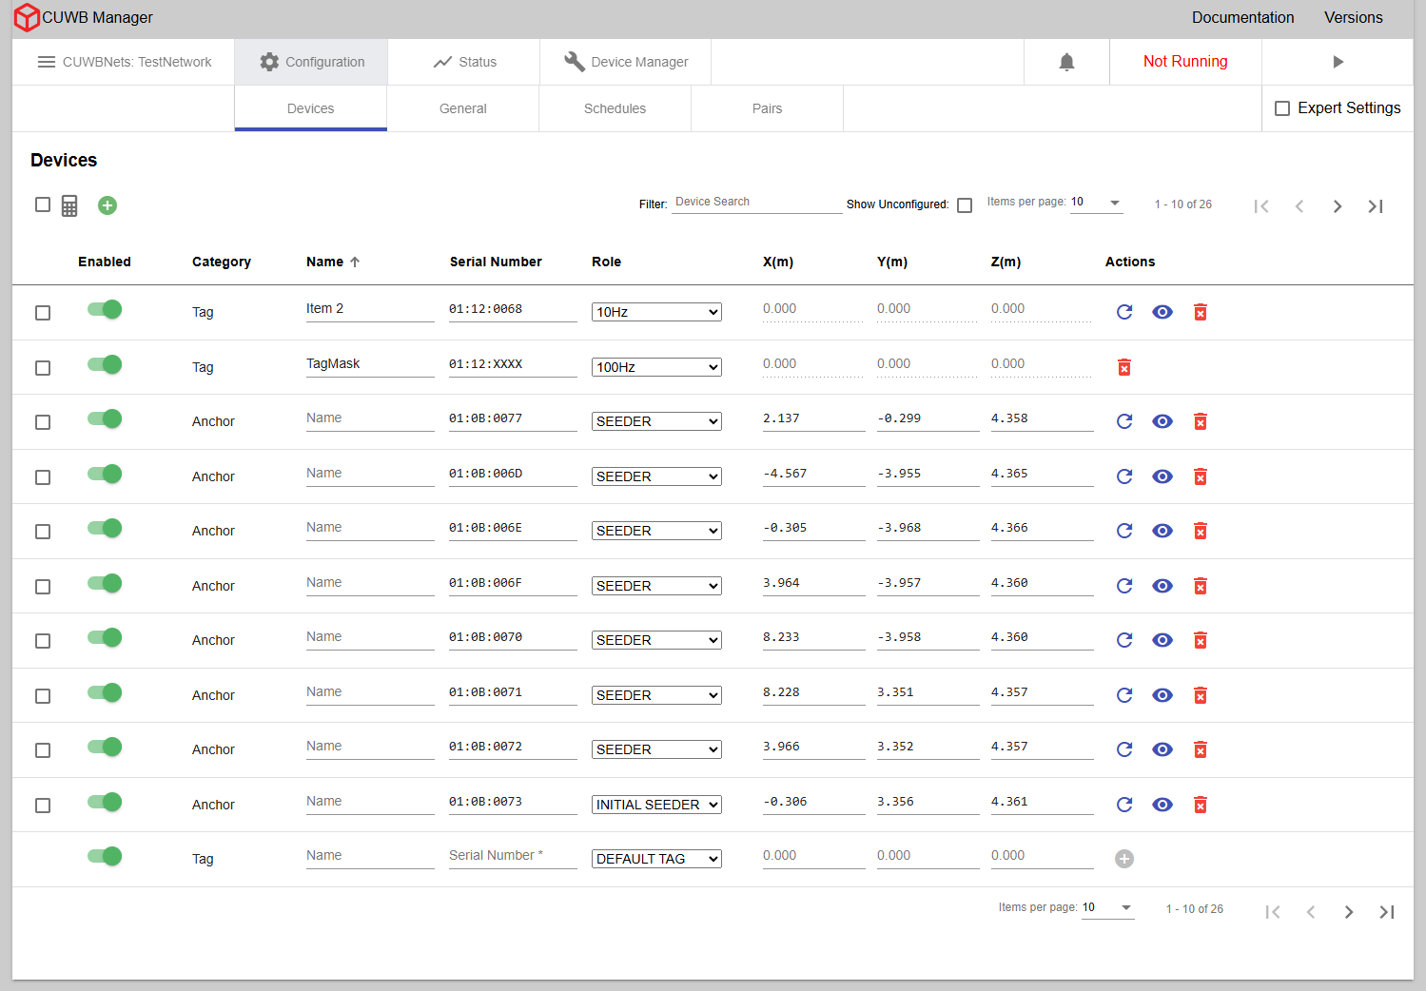The image size is (1426, 991).
Task: Refresh the INITIAL SEEDER anchor 01:0B:0073
Action: coord(1124,805)
